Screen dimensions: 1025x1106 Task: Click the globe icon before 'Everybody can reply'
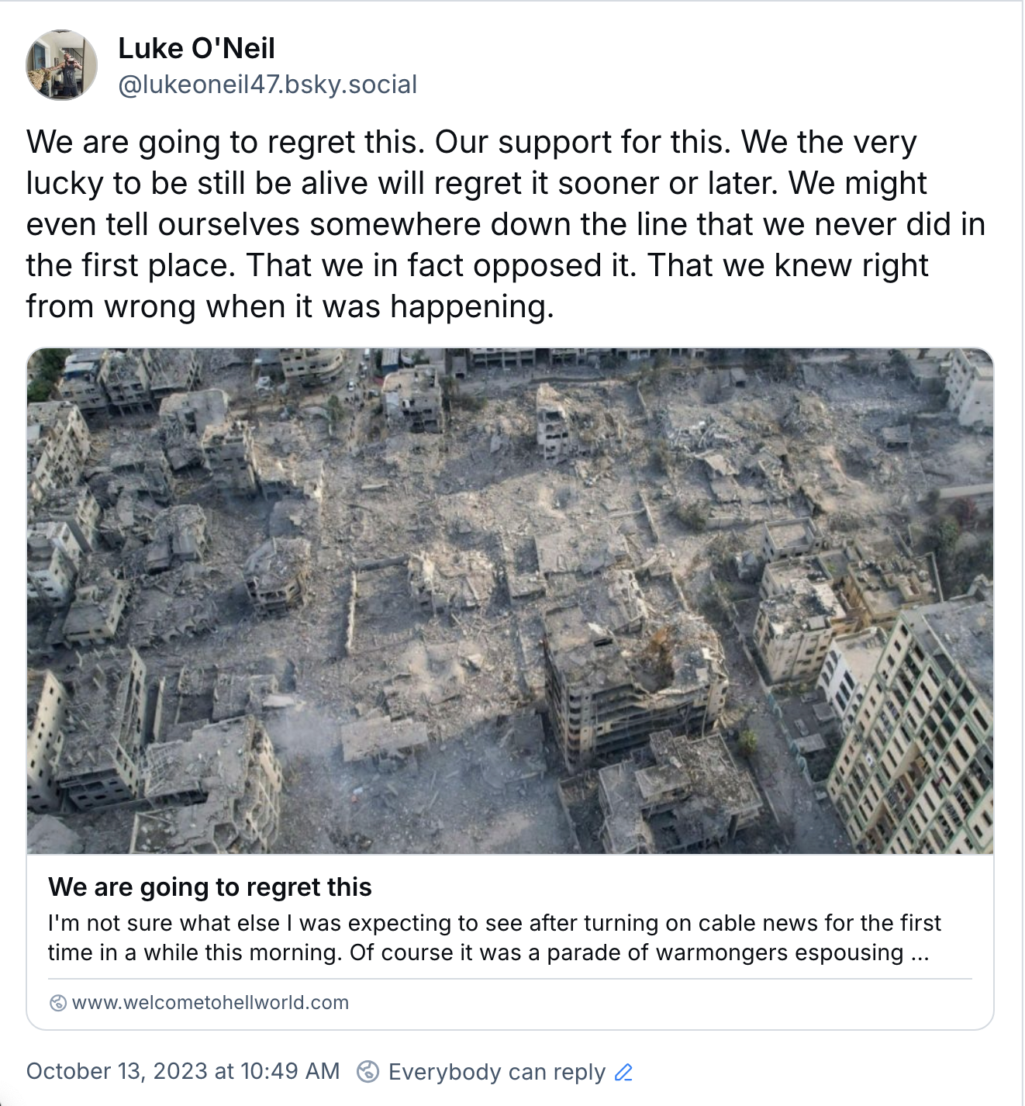(368, 1072)
